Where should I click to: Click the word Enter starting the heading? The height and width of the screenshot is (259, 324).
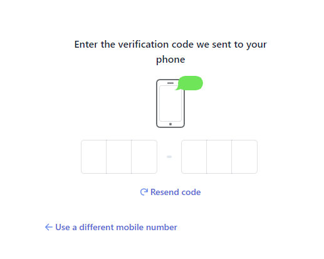point(86,45)
